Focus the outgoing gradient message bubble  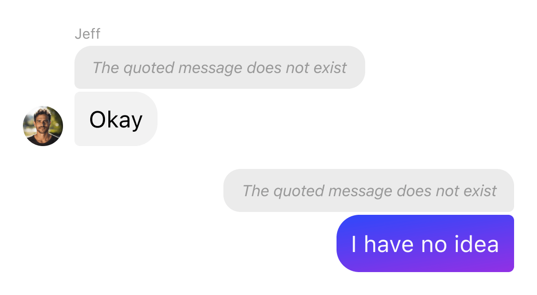pyautogui.click(x=425, y=243)
